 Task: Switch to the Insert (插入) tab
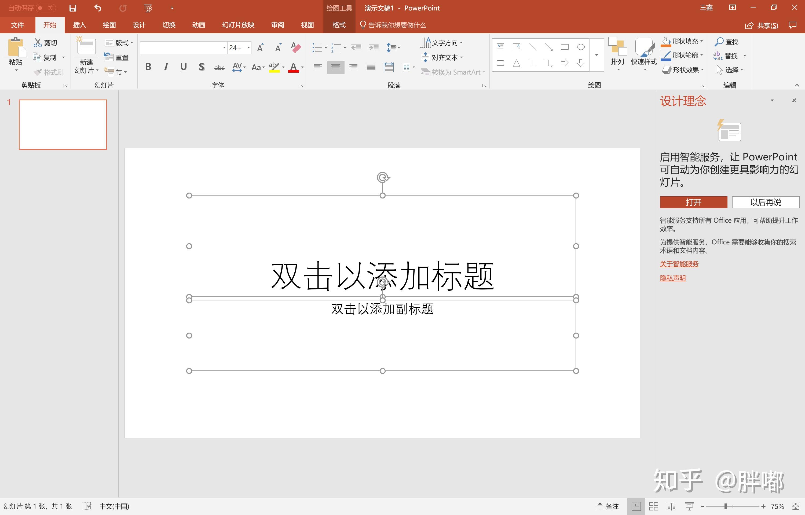[80, 25]
